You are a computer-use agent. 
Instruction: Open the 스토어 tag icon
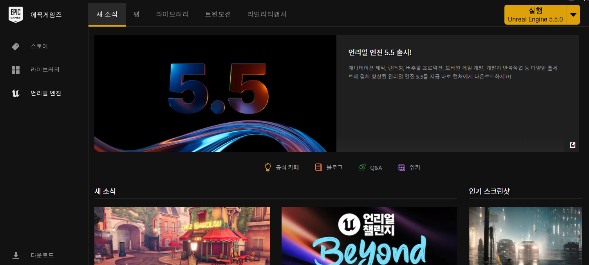coord(16,47)
